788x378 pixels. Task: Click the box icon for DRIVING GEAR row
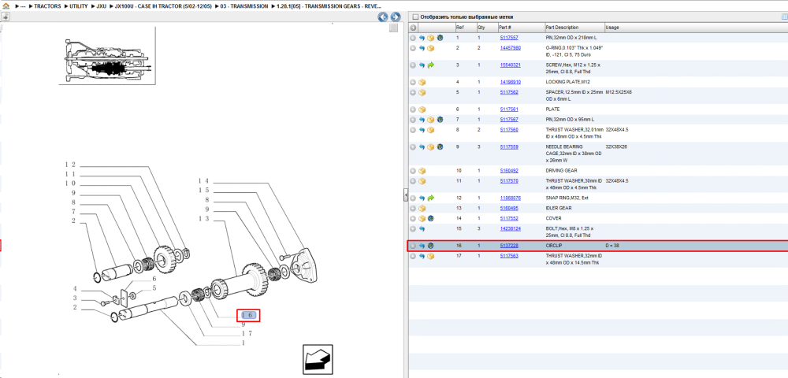422,171
